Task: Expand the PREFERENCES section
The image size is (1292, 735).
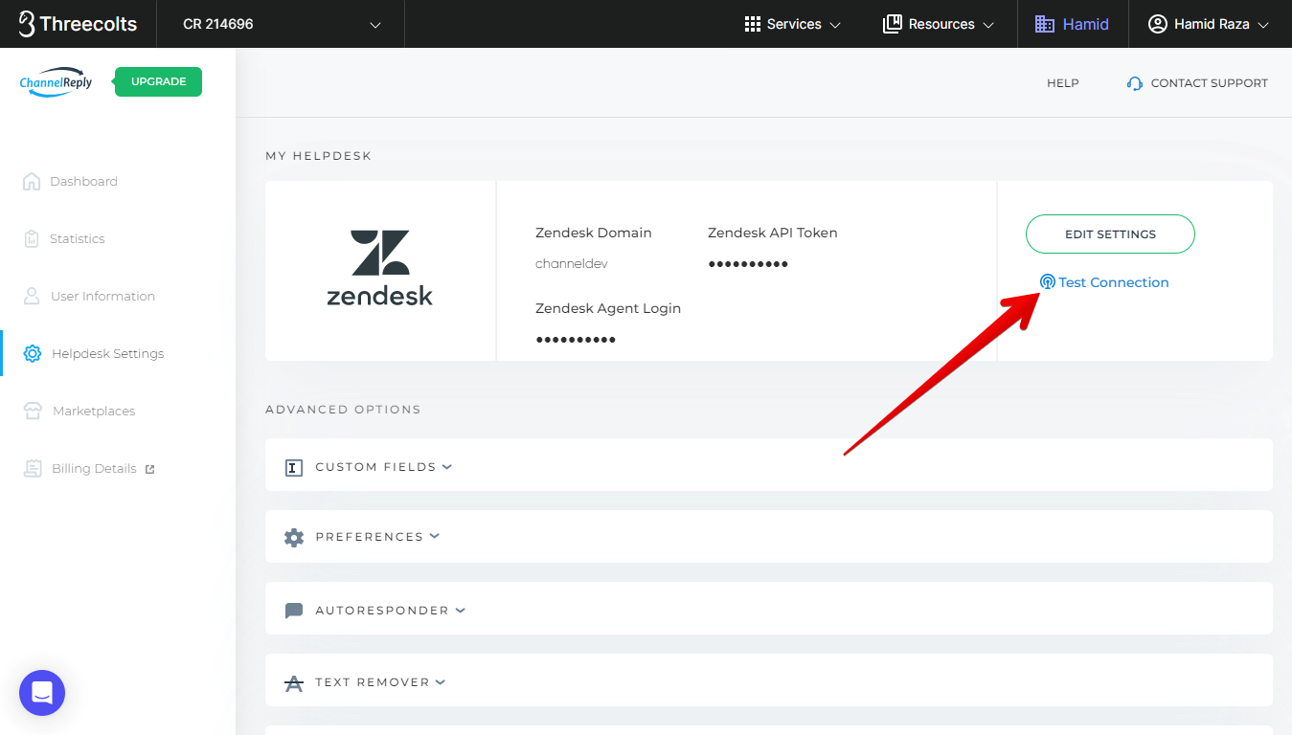Action: pos(769,537)
